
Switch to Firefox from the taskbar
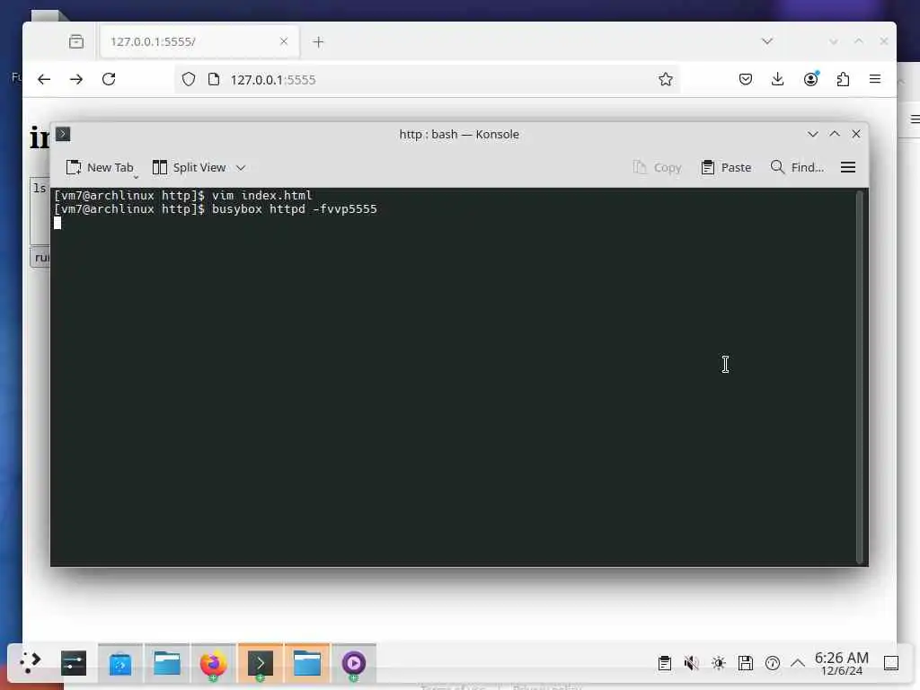[x=214, y=663]
